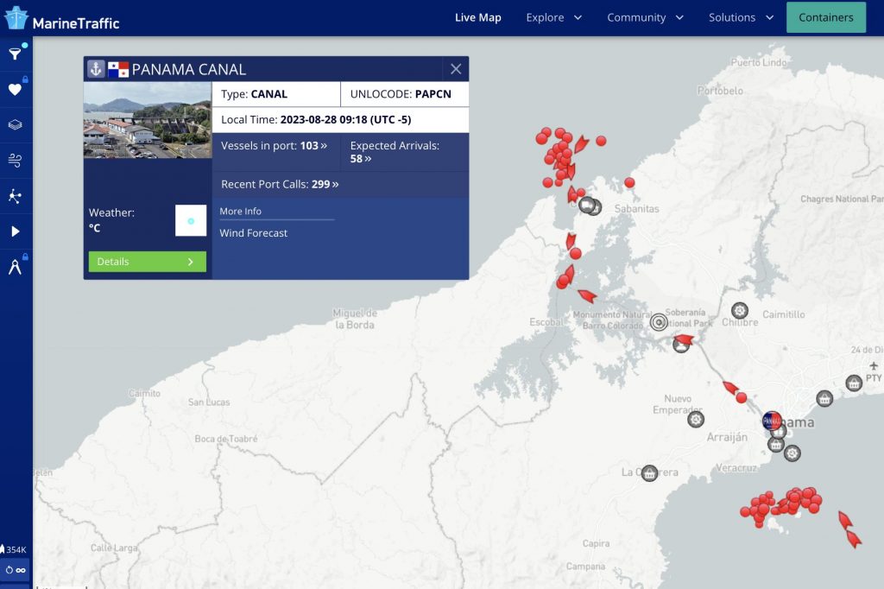Close the Panama Canal info popup

pos(456,69)
